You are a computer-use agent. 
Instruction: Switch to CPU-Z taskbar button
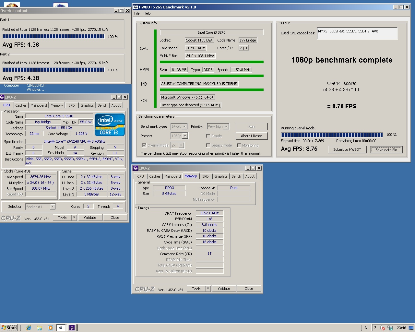click(x=72, y=328)
